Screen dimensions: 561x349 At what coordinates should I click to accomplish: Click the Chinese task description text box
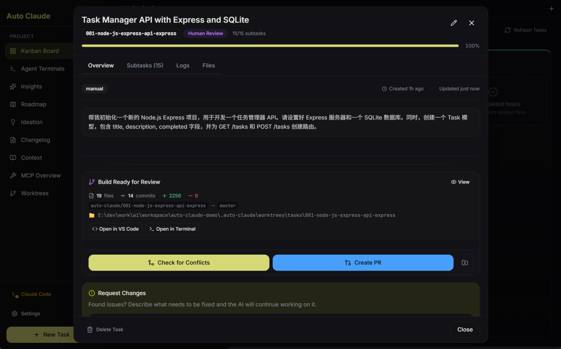tap(280, 122)
